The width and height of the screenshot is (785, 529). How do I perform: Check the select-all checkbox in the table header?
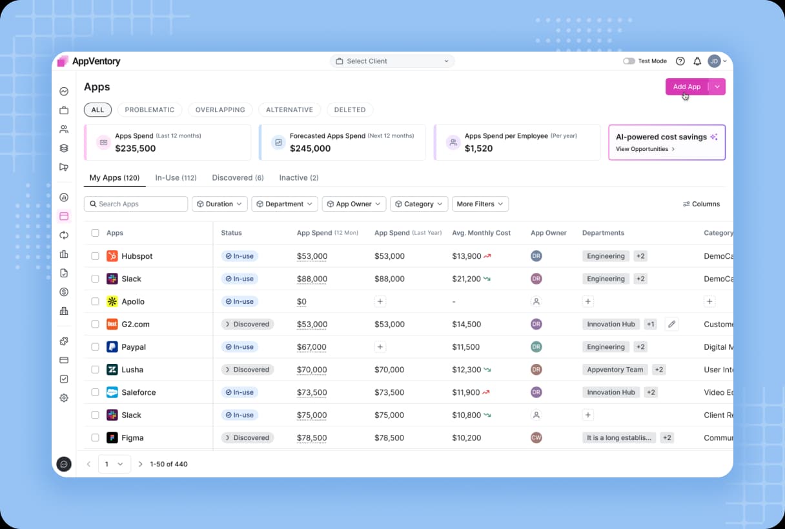[x=94, y=233]
